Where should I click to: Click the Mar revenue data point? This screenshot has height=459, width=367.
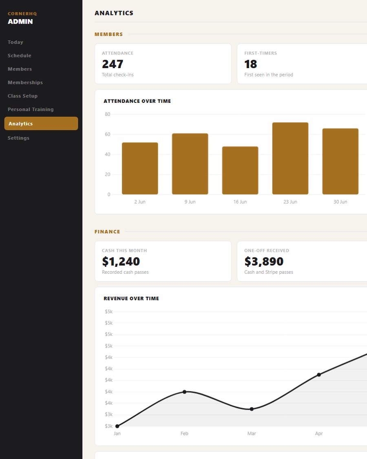pos(252,409)
